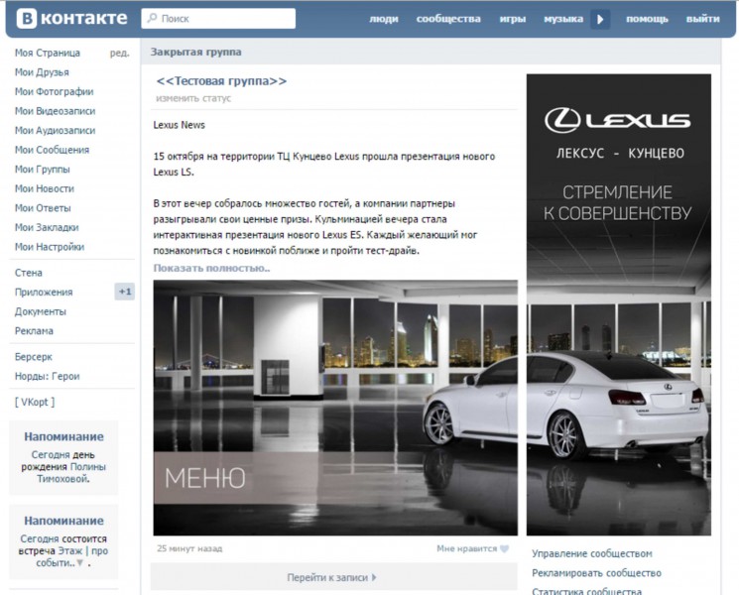This screenshot has width=739, height=595.
Task: Click the Lexus group avatar image
Action: [x=618, y=304]
